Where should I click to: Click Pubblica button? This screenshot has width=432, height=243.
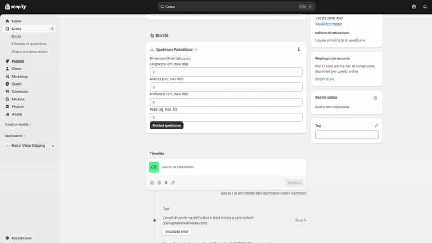pos(294,183)
